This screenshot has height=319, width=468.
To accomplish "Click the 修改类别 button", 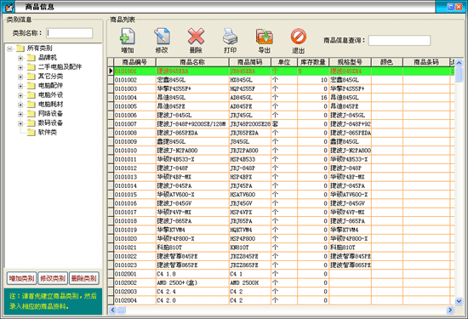I will click(53, 278).
